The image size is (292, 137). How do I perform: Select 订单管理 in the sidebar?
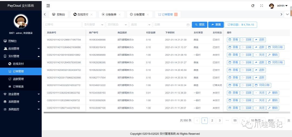click(x=21, y=71)
